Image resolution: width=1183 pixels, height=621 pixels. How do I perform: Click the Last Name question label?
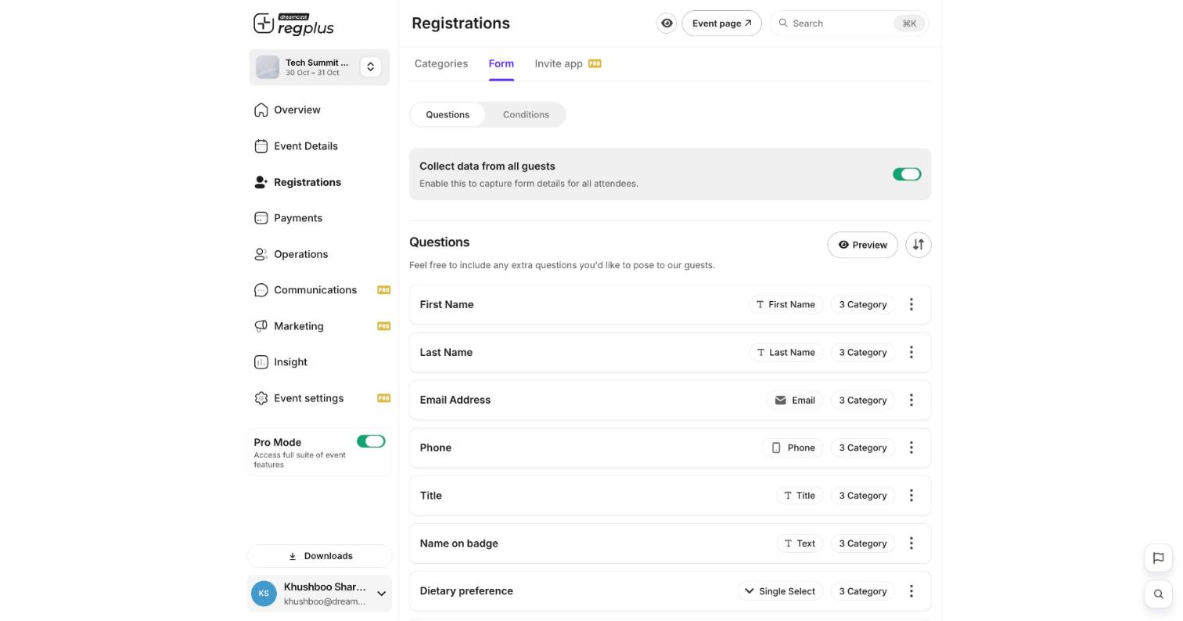coord(446,352)
